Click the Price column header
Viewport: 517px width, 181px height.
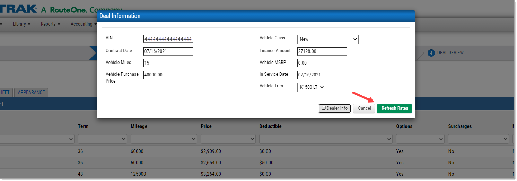pyautogui.click(x=206, y=126)
